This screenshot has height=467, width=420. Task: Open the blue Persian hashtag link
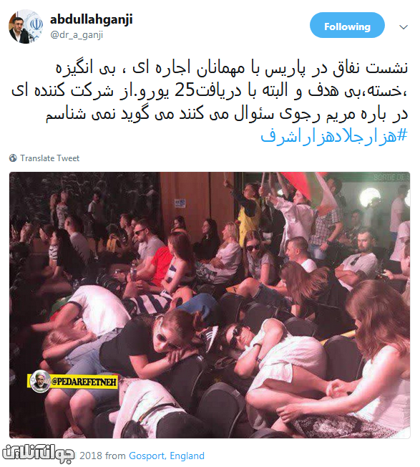333,136
